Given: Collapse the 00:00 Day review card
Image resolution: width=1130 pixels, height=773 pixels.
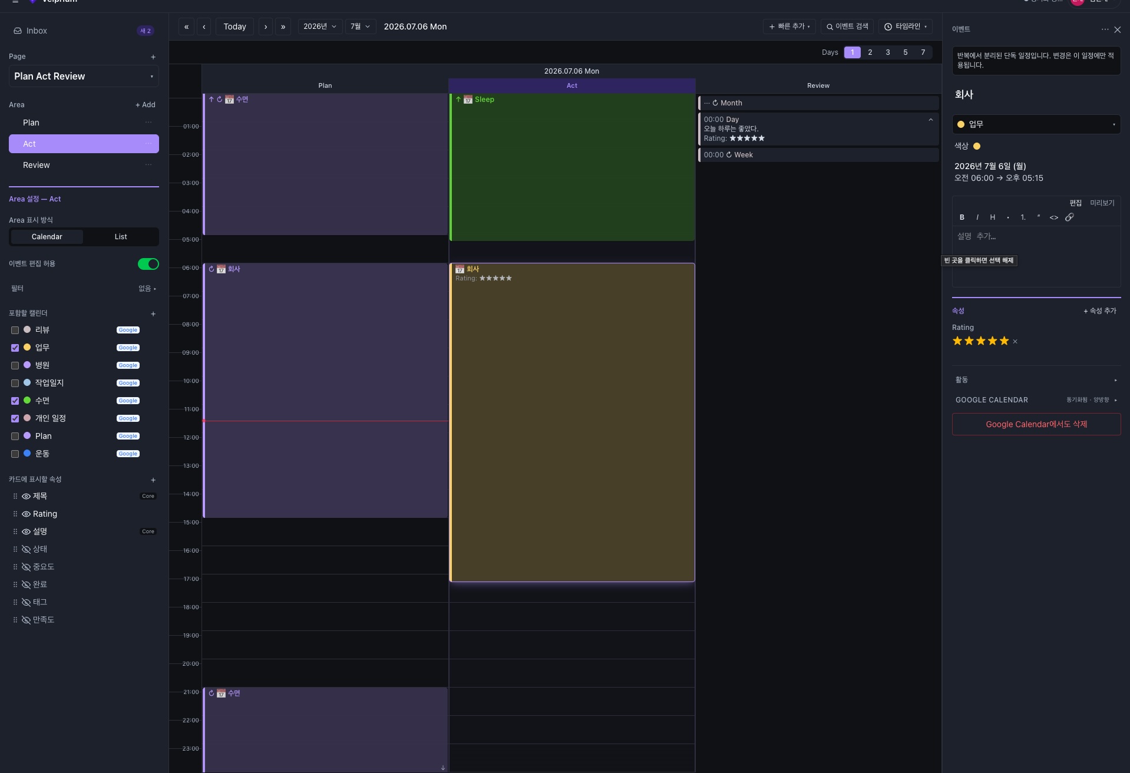Looking at the screenshot, I should point(931,120).
